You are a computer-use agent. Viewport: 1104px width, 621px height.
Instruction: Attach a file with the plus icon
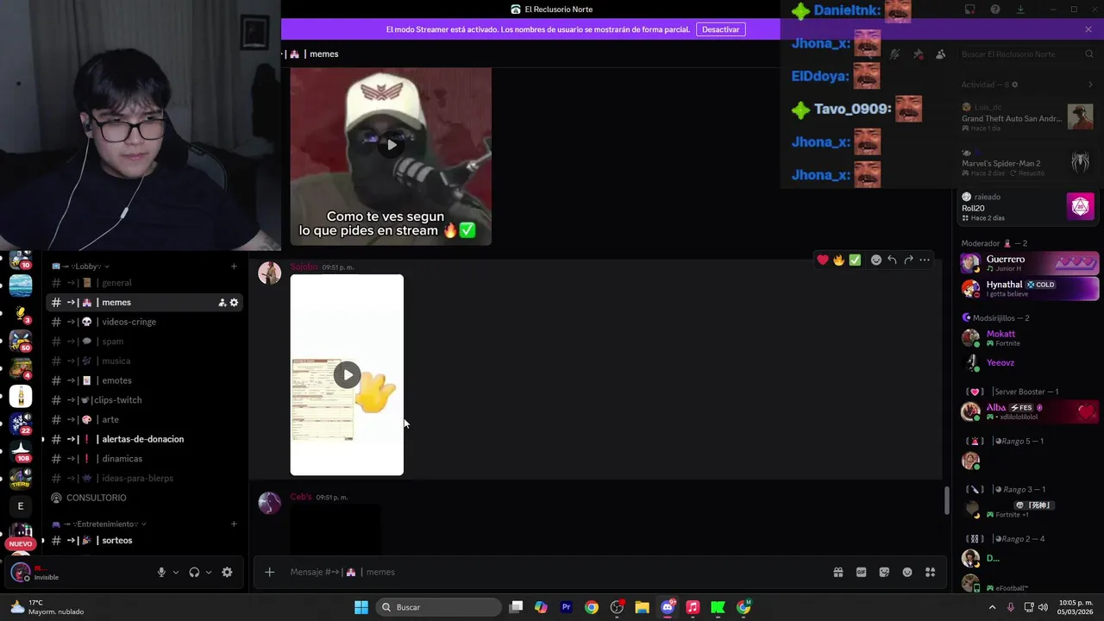pyautogui.click(x=269, y=572)
